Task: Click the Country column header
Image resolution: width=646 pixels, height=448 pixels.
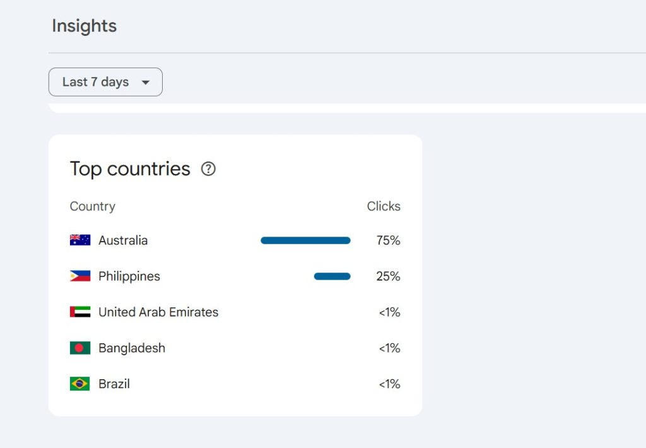Action: coord(92,206)
